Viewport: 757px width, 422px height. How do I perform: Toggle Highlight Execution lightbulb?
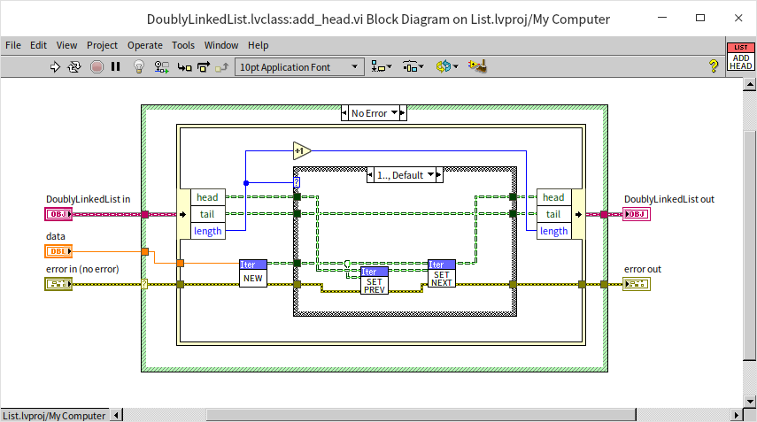click(x=139, y=66)
